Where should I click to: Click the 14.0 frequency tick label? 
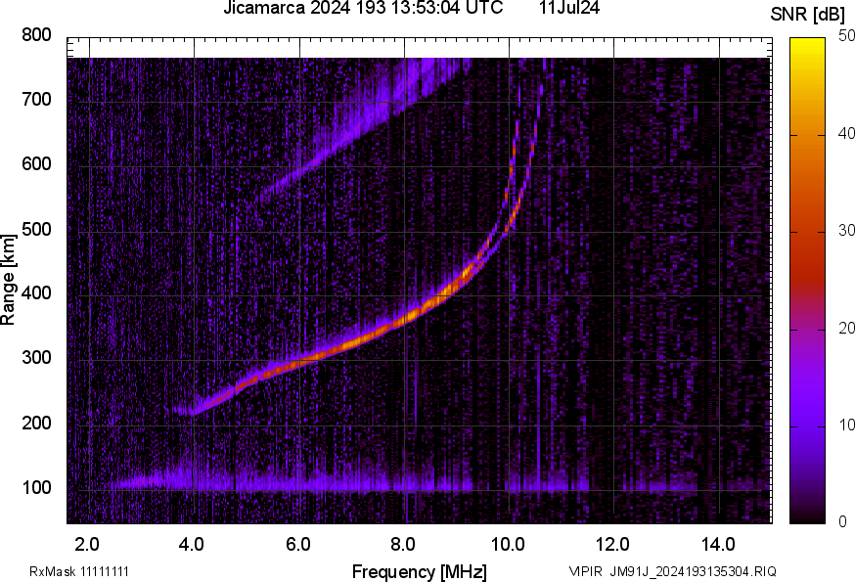click(718, 545)
